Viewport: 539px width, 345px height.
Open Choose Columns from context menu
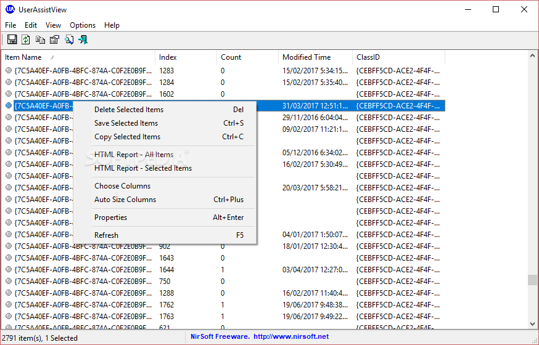point(165,186)
